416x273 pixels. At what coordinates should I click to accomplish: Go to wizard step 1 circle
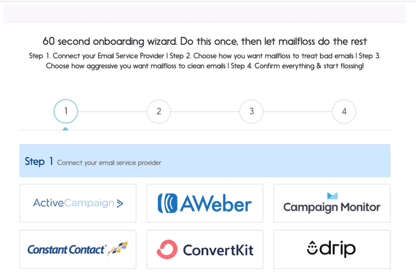pos(66,111)
